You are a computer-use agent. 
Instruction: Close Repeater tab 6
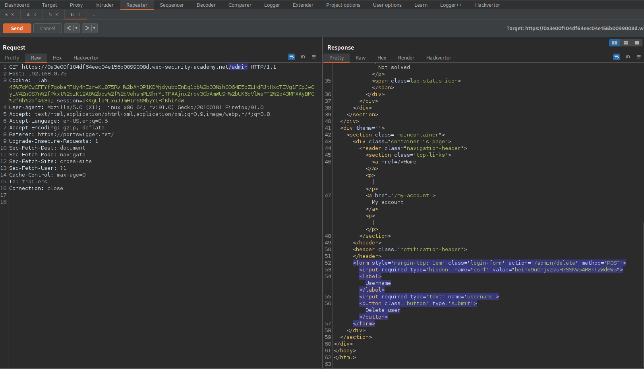79,15
